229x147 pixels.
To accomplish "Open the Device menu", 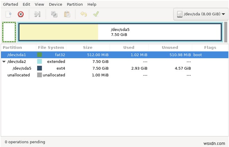I will [x=56, y=5].
